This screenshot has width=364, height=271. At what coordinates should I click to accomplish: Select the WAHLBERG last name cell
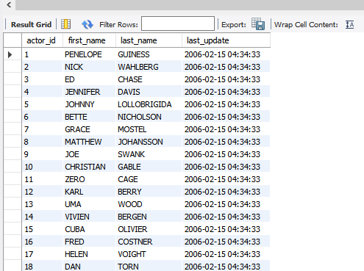(x=149, y=67)
